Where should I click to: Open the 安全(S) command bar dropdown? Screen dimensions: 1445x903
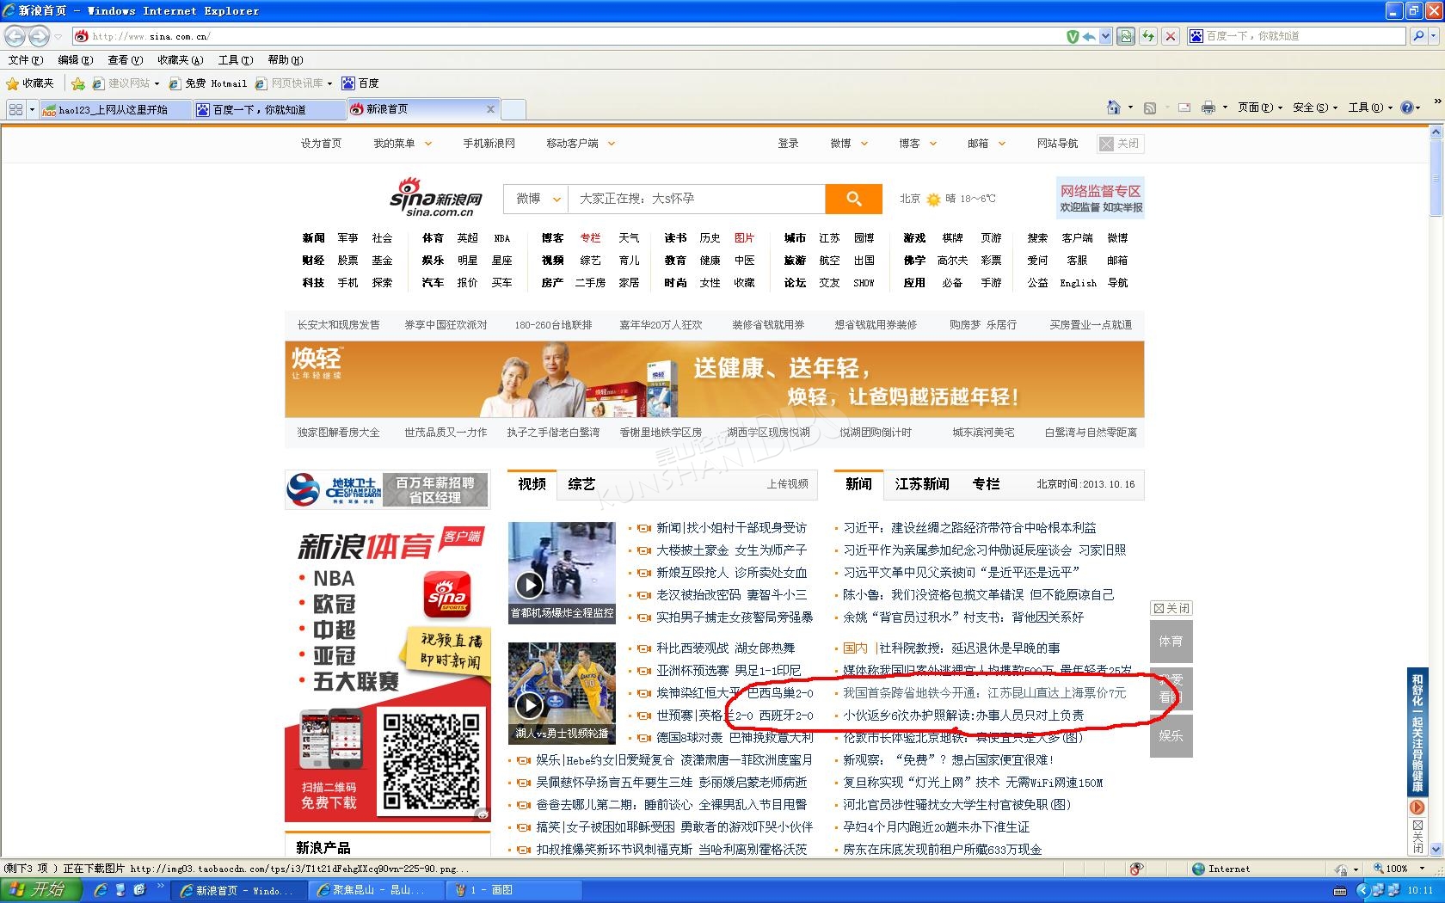pos(1316,107)
